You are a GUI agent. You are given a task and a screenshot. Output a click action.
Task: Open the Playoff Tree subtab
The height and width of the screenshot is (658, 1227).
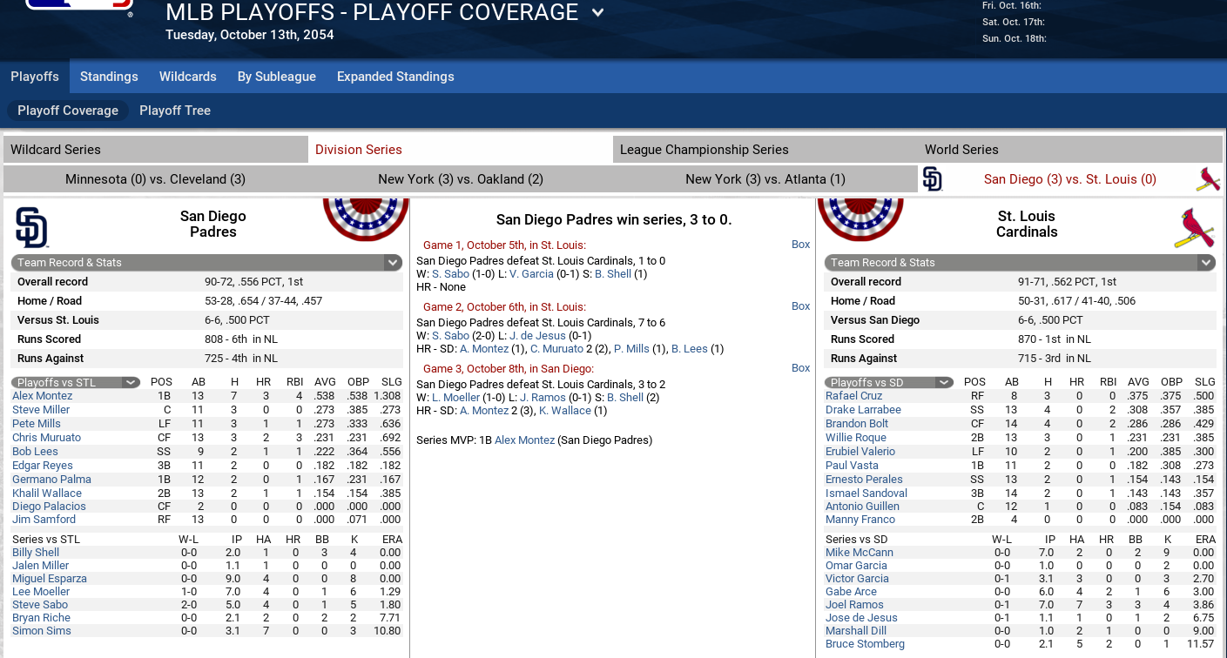(175, 111)
